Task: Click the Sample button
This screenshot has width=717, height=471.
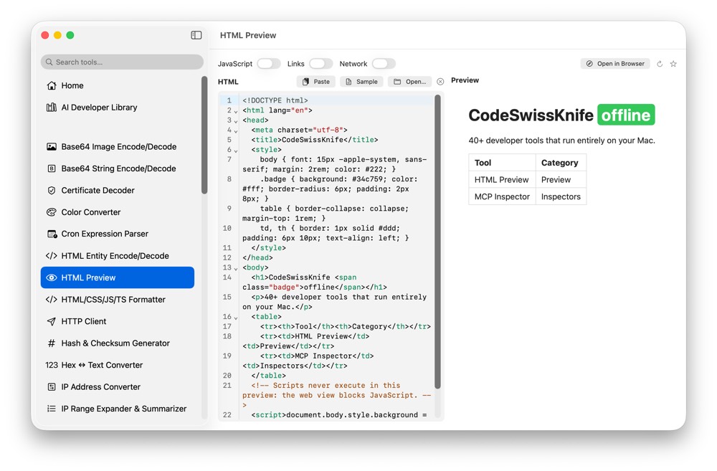Action: coord(361,82)
